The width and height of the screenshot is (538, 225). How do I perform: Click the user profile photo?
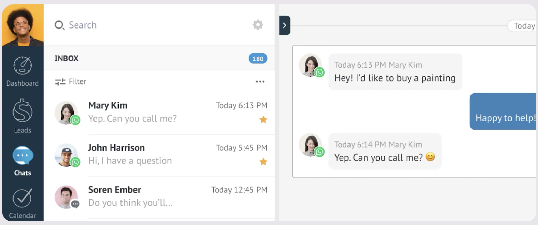[23, 25]
